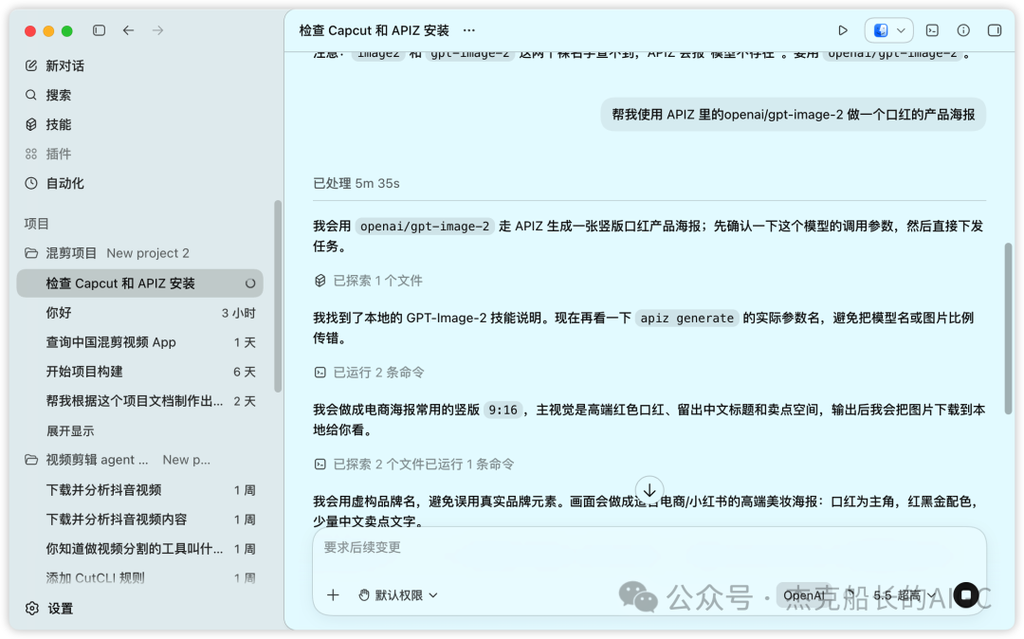Click the user message bubble about 口红的产品海报

(x=793, y=115)
